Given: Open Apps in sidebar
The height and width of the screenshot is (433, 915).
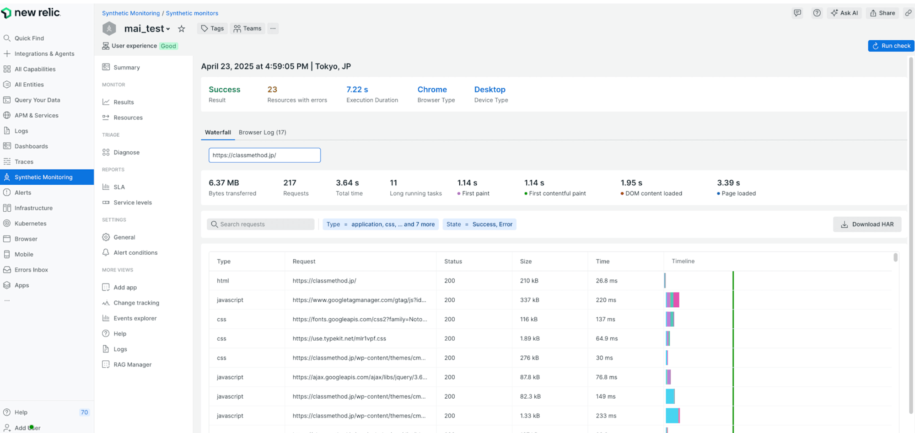Looking at the screenshot, I should click(x=22, y=285).
